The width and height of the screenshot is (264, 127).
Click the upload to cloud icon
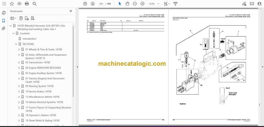(19, 4)
